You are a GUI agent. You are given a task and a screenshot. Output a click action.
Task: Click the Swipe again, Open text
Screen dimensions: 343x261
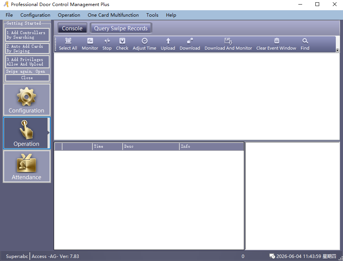[26, 72]
